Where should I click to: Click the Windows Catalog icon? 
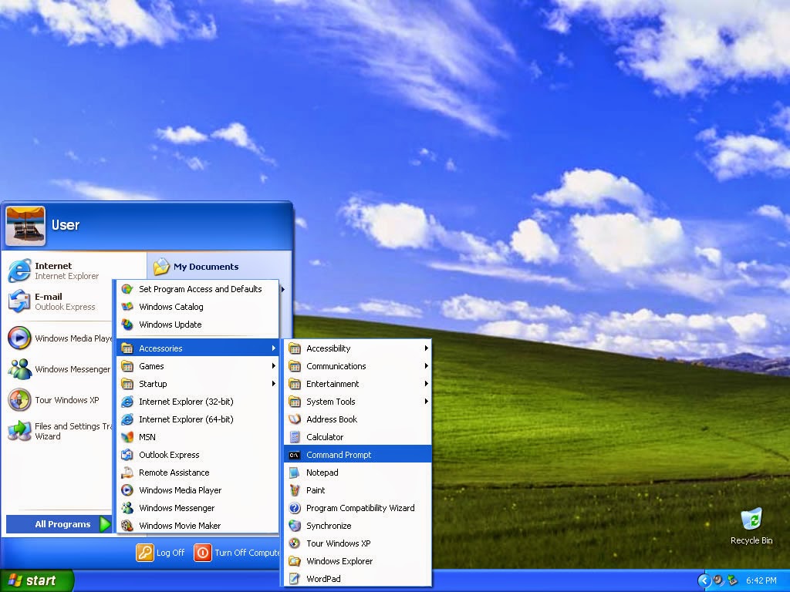click(127, 307)
